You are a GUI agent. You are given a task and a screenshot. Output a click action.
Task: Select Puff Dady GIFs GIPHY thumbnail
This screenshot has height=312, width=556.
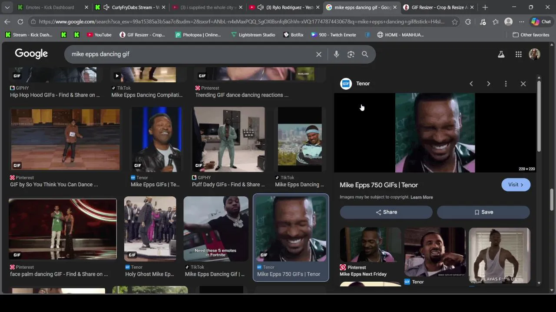[x=229, y=139]
